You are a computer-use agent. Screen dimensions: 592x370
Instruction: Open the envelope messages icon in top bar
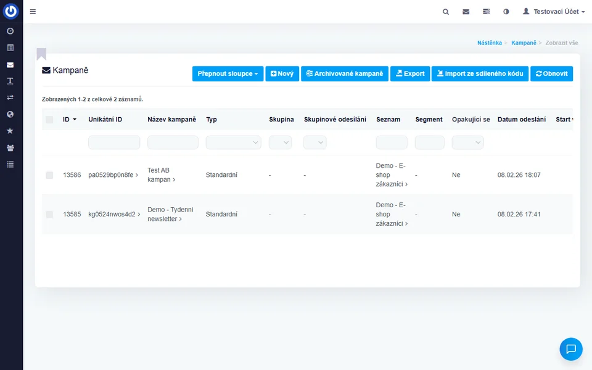[466, 12]
